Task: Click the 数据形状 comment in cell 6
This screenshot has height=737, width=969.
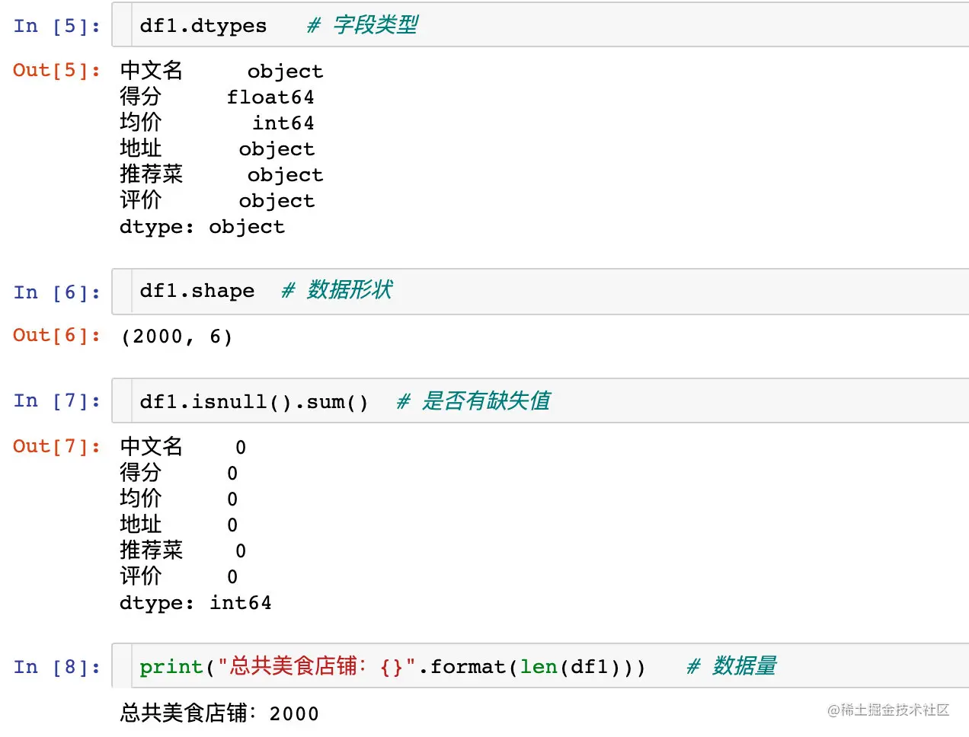Action: point(337,290)
